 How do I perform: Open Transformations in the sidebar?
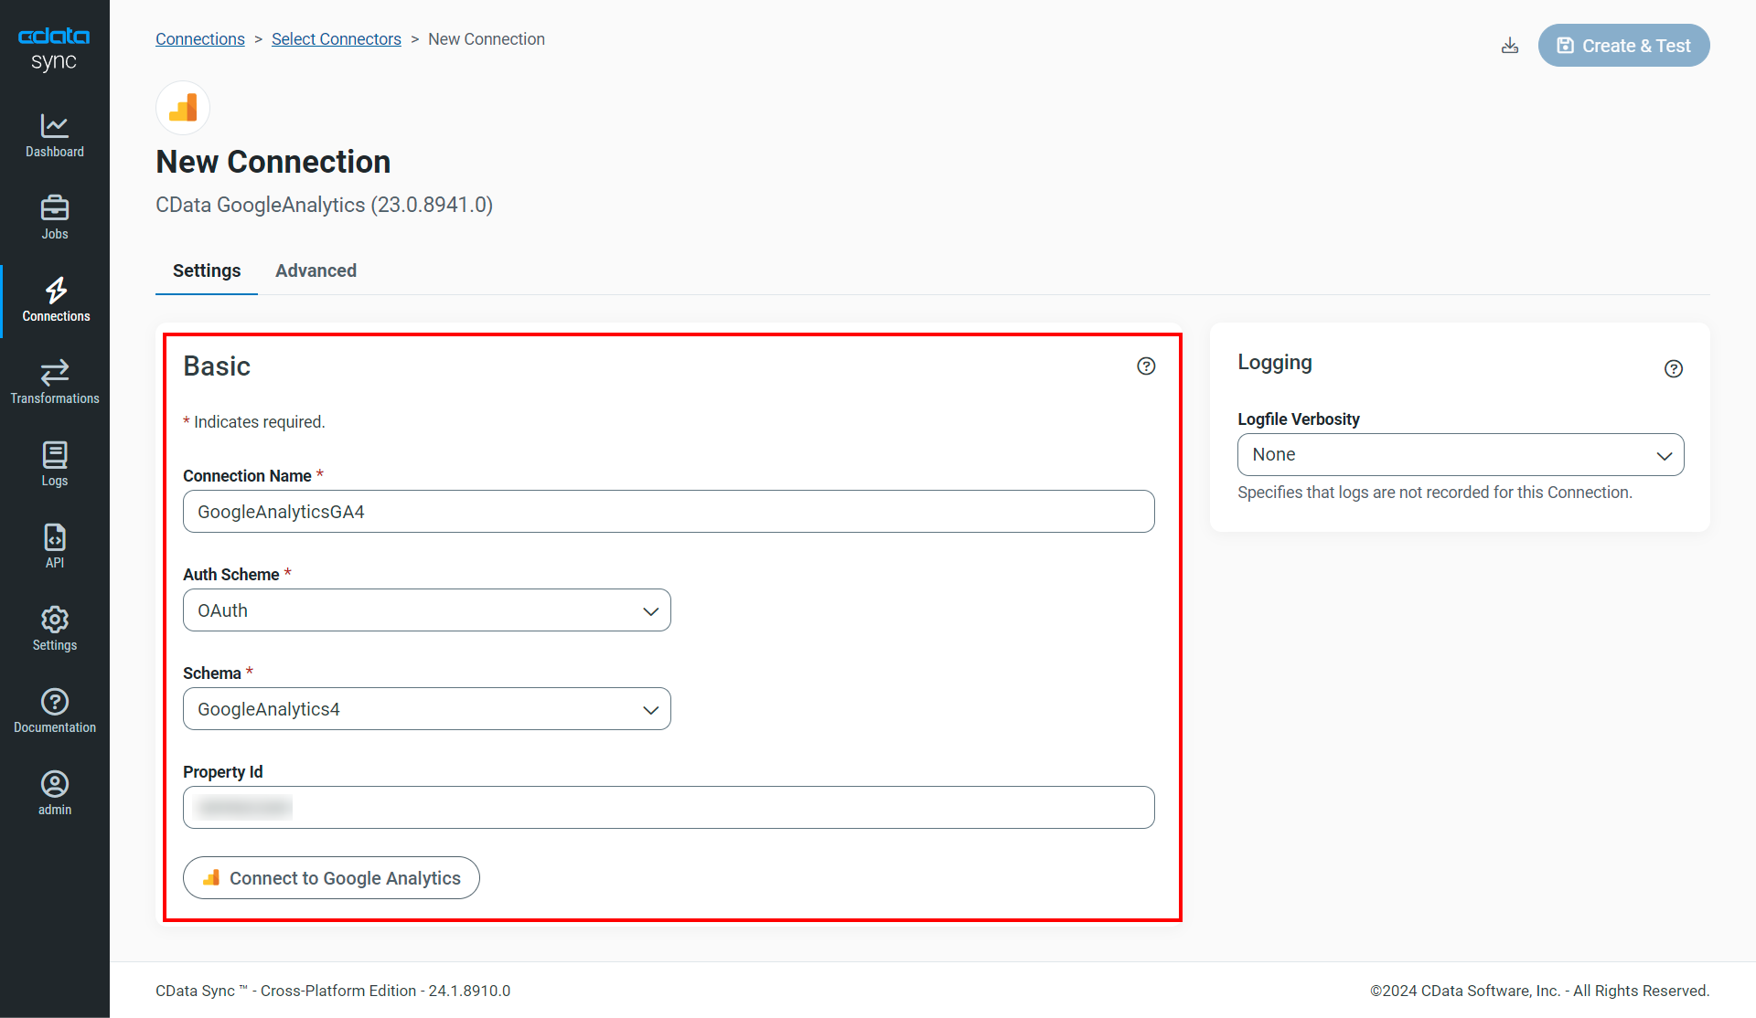(x=55, y=383)
